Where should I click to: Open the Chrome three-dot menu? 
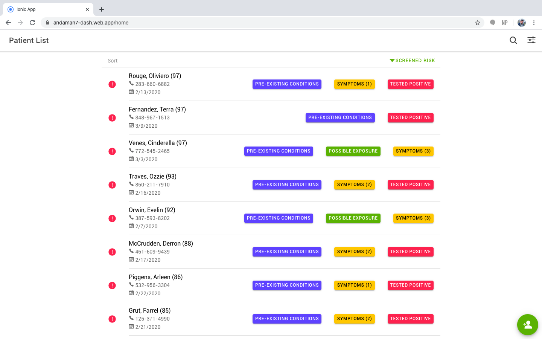[534, 23]
